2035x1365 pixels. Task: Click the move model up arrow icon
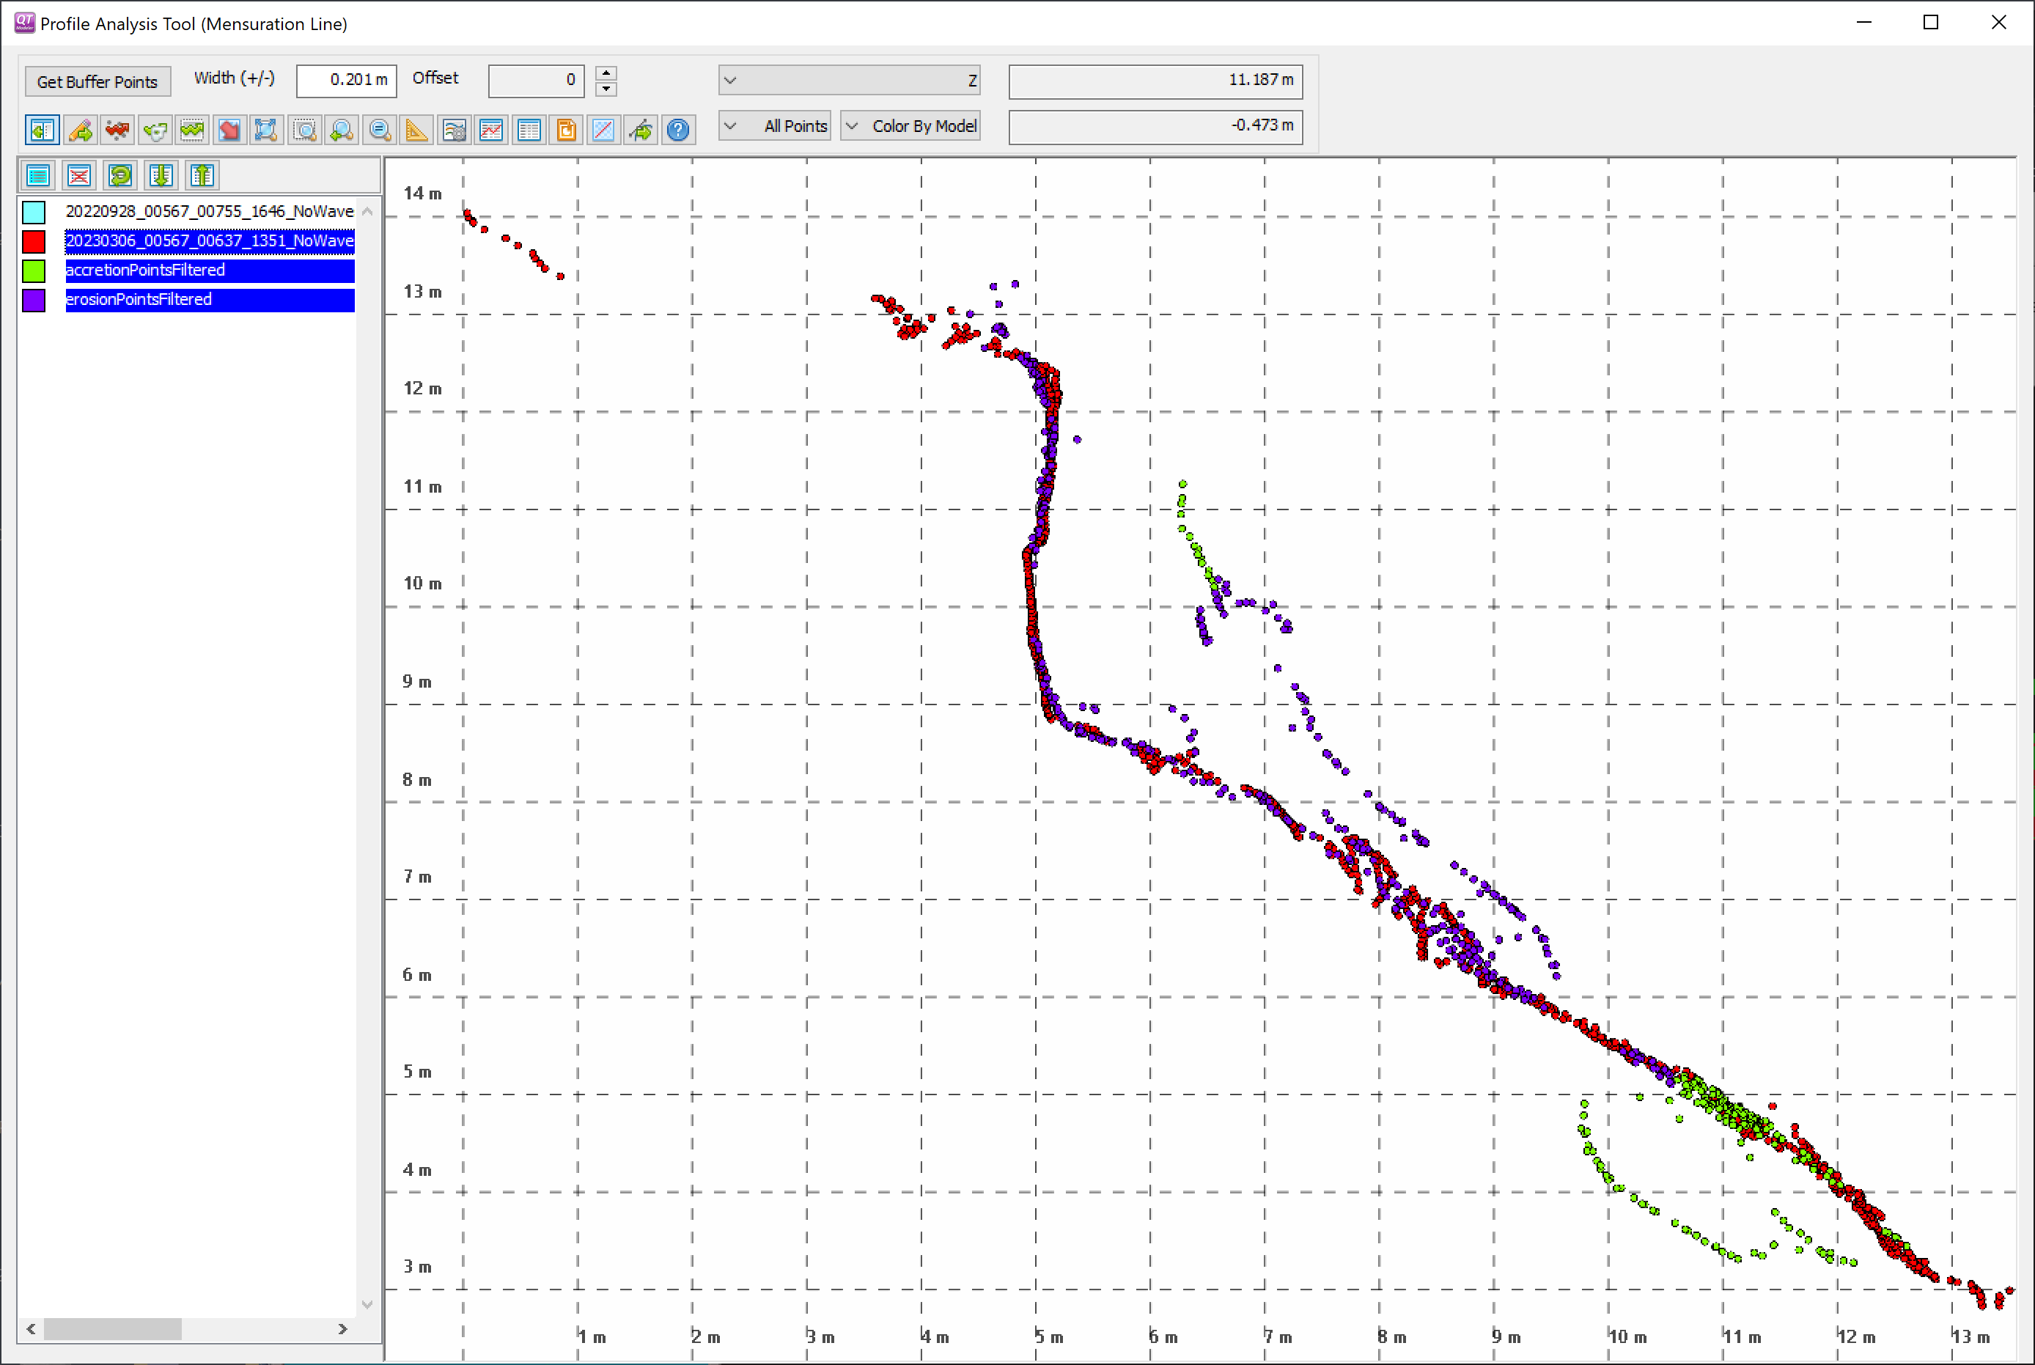coord(202,176)
